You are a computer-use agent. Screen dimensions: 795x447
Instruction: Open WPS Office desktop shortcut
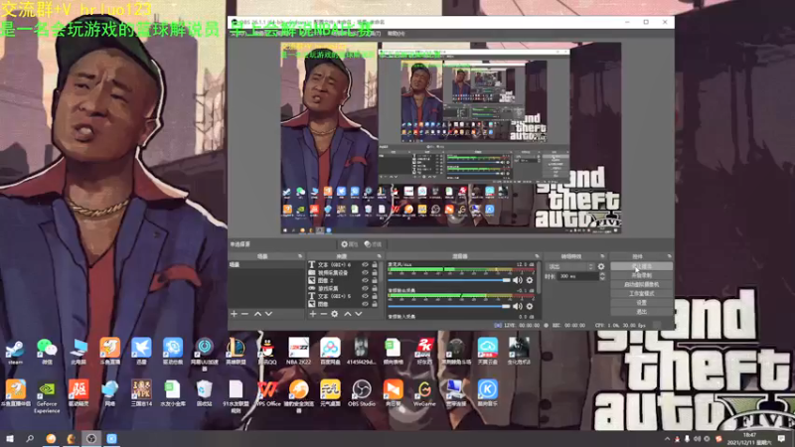point(267,393)
